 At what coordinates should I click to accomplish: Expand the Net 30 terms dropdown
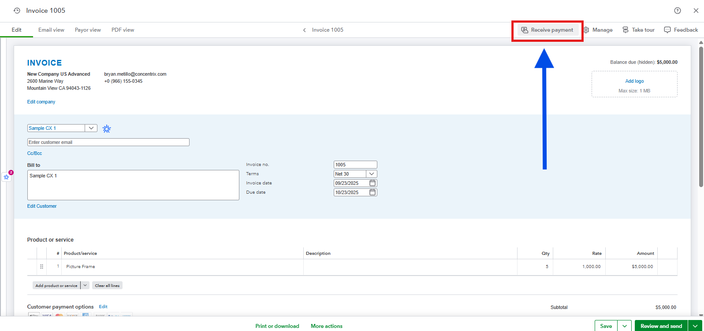point(371,174)
